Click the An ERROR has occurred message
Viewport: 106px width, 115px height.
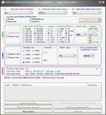coord(78,103)
